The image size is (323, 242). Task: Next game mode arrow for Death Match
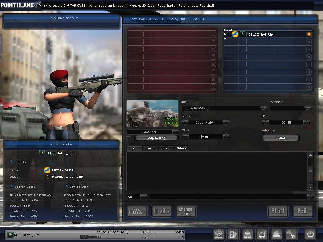pyautogui.click(x=226, y=122)
